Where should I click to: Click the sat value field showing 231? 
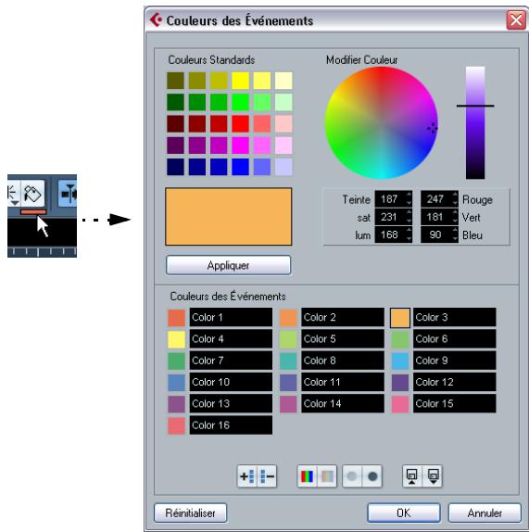pos(390,217)
